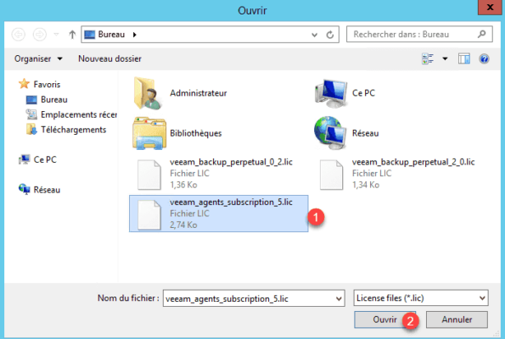Click the Forward navigation arrow
505x339 pixels.
tap(40, 35)
